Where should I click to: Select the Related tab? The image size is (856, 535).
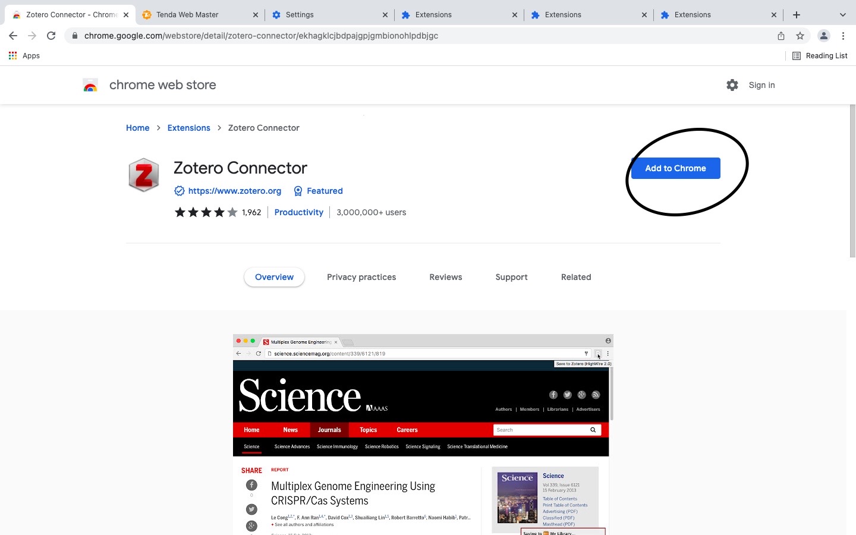tap(576, 277)
